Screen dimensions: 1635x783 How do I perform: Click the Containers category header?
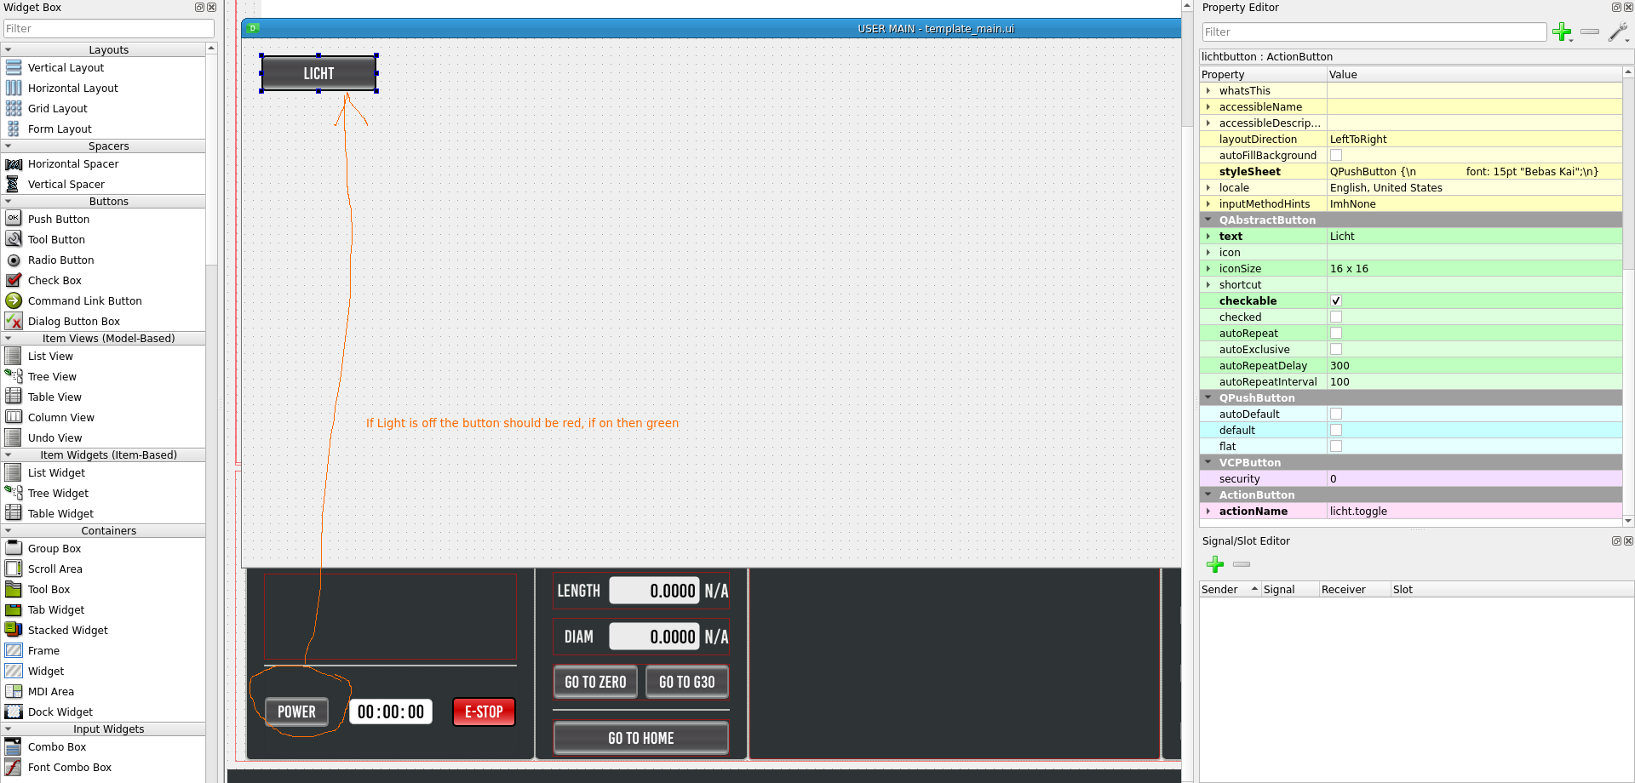tap(108, 530)
